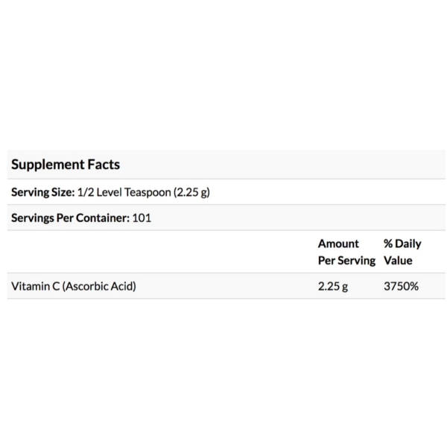The width and height of the screenshot is (447, 447).
Task: Click the % Daily Value column header
Action: [402, 252]
